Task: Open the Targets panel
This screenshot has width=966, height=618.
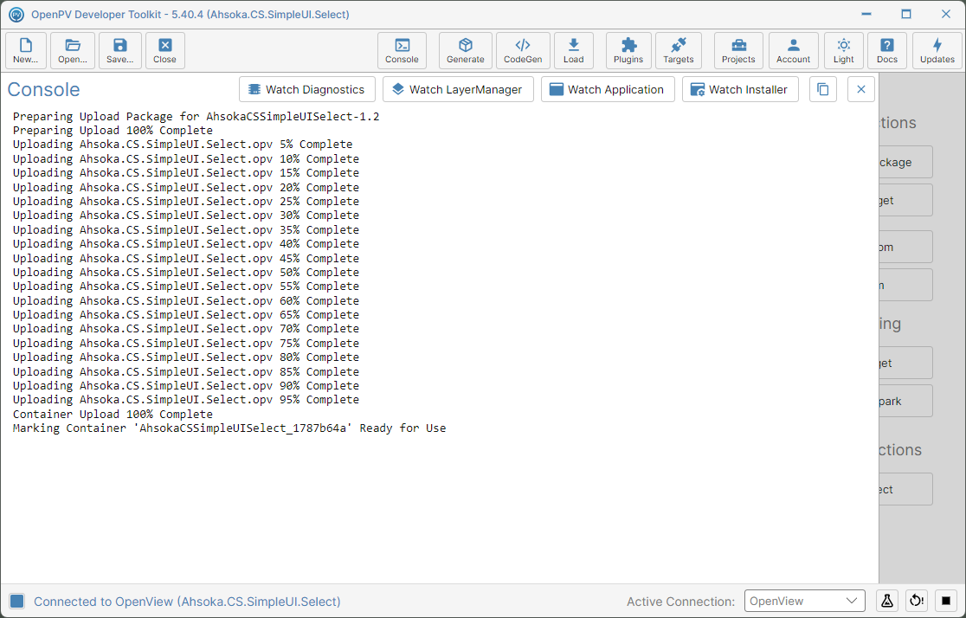Action: pos(679,50)
